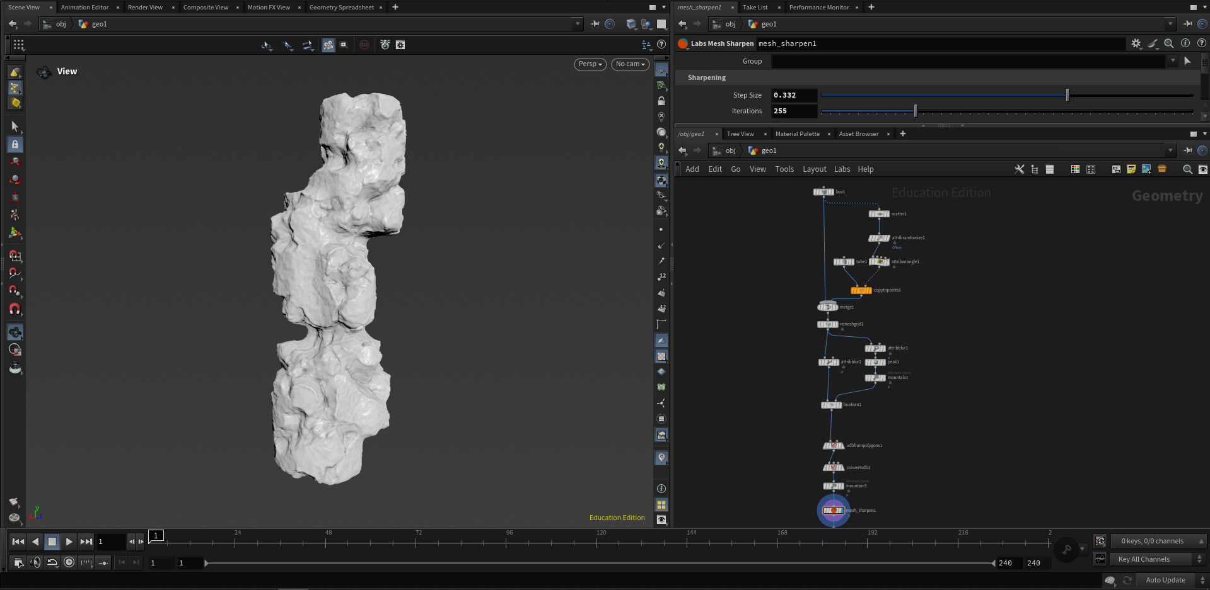Pin the parameter pane path

pos(1187,24)
